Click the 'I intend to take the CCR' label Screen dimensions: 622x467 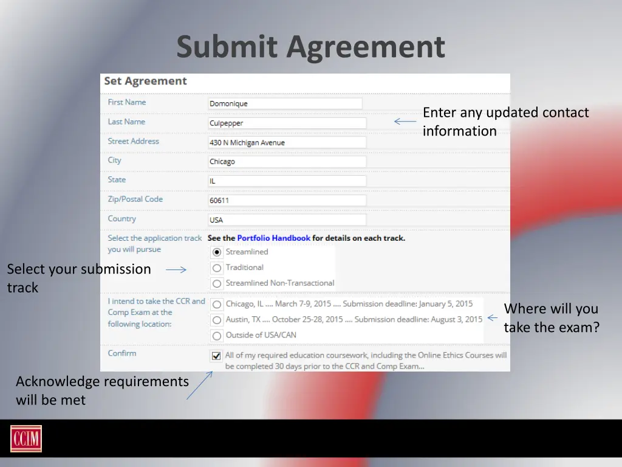coord(156,313)
